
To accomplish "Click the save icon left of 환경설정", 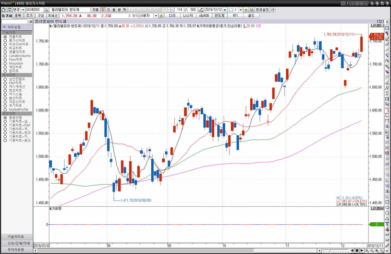I will pyautogui.click(x=252, y=10).
